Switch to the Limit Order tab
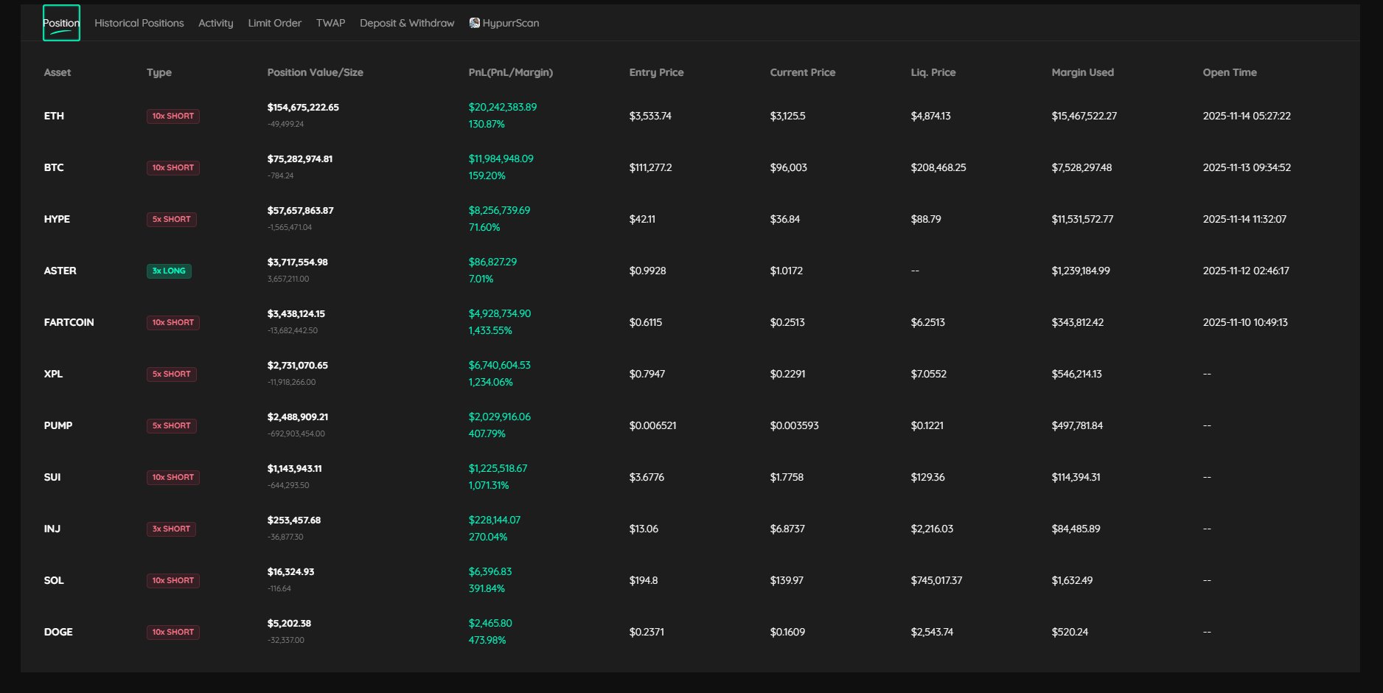This screenshot has width=1383, height=693. tap(274, 23)
